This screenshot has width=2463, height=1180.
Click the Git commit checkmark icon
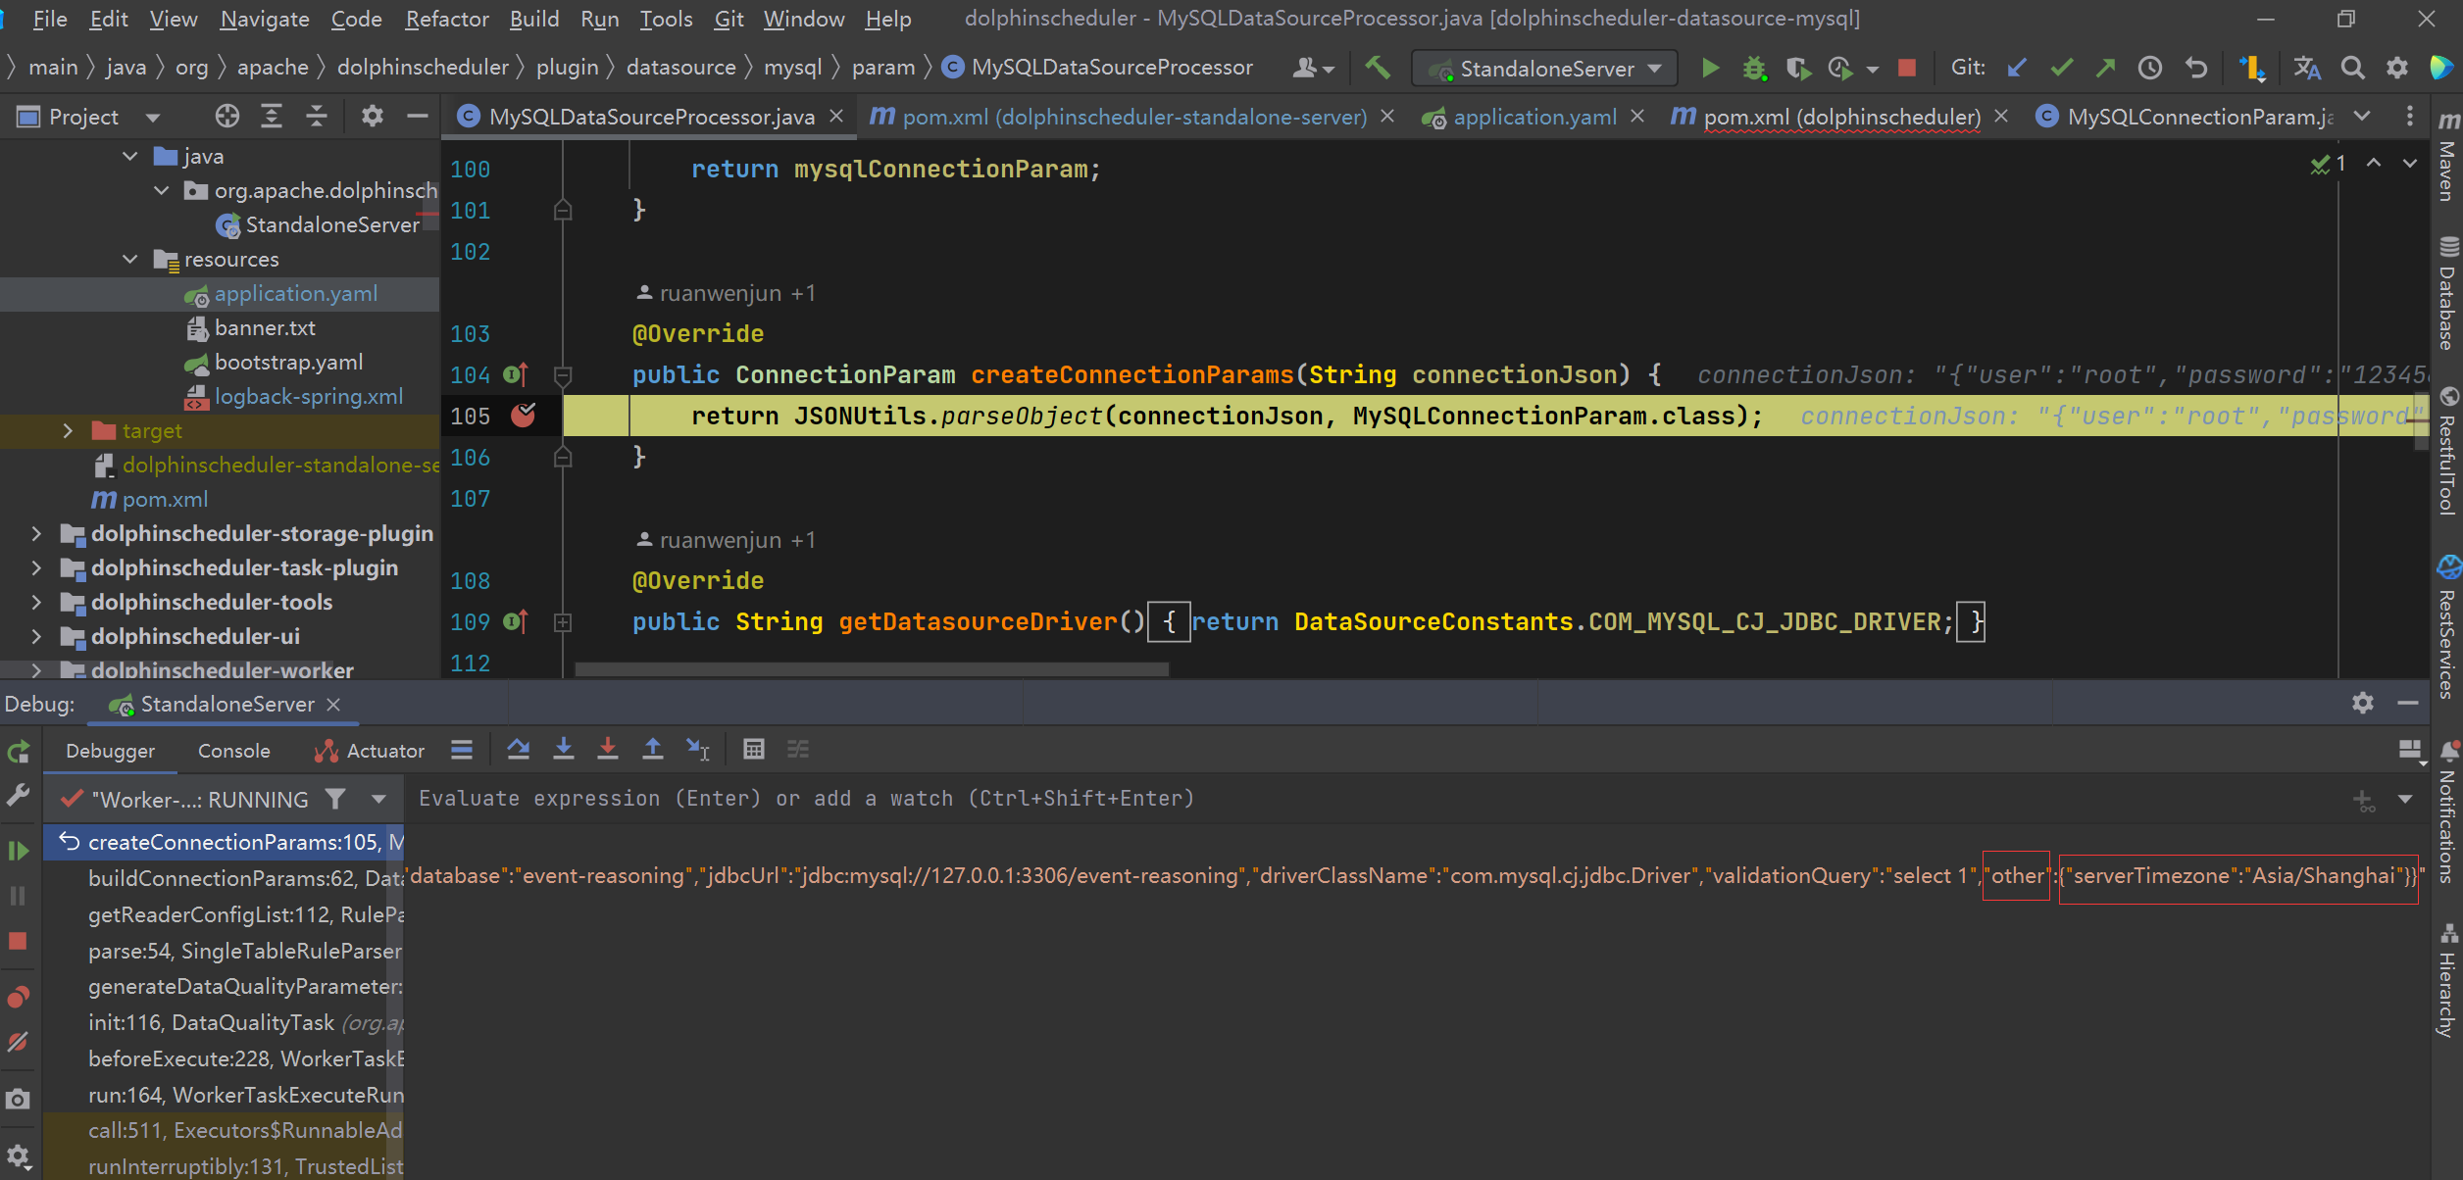(x=2061, y=68)
